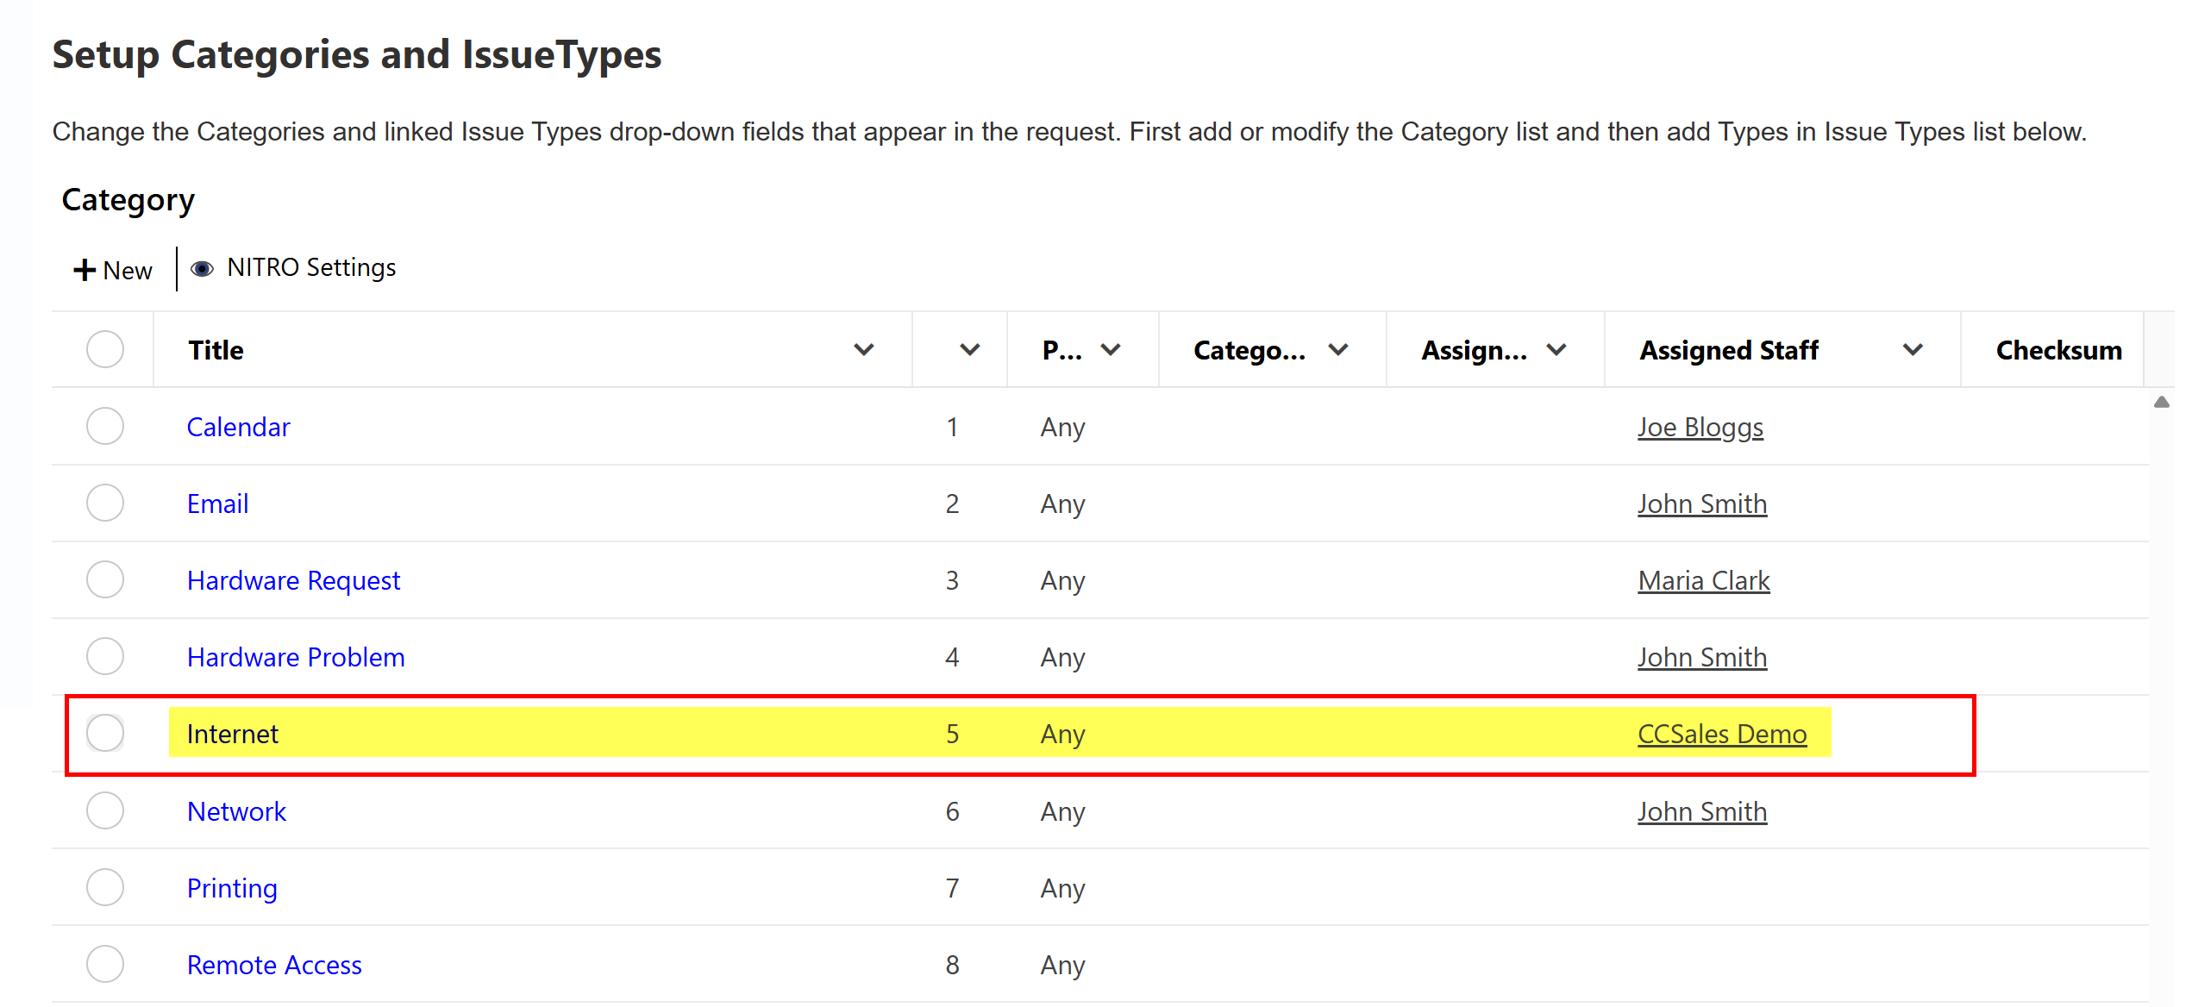The width and height of the screenshot is (2192, 1007).
Task: Click the scroll up arrow
Action: tap(2161, 402)
